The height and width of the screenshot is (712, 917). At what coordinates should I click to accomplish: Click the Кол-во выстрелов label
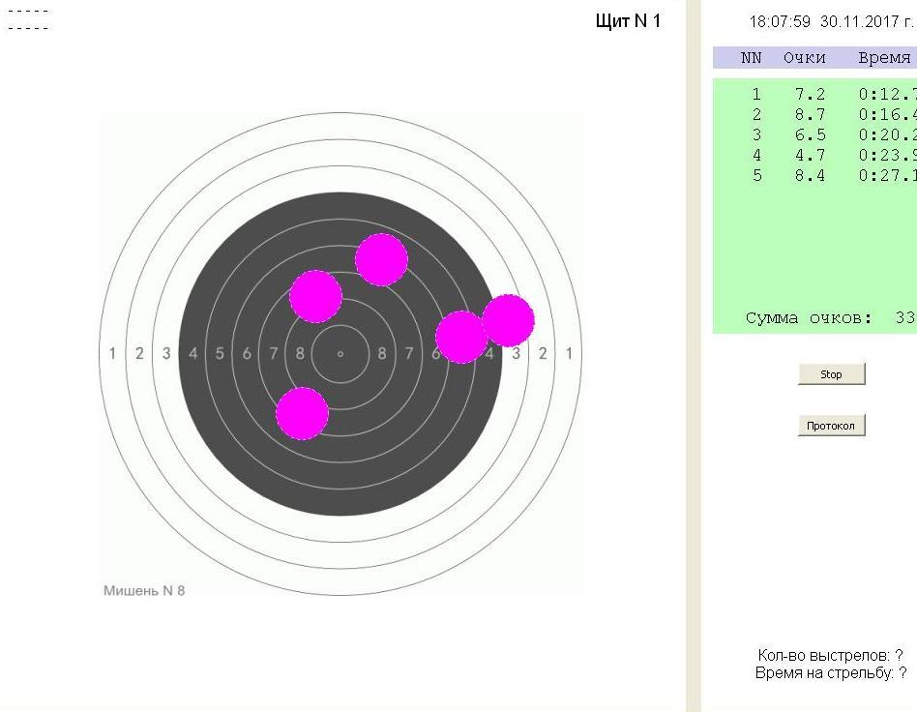830,656
